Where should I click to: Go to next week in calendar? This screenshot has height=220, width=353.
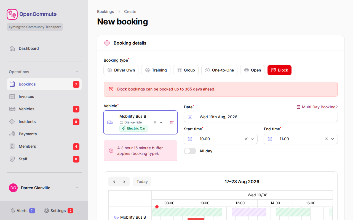pyautogui.click(x=124, y=182)
